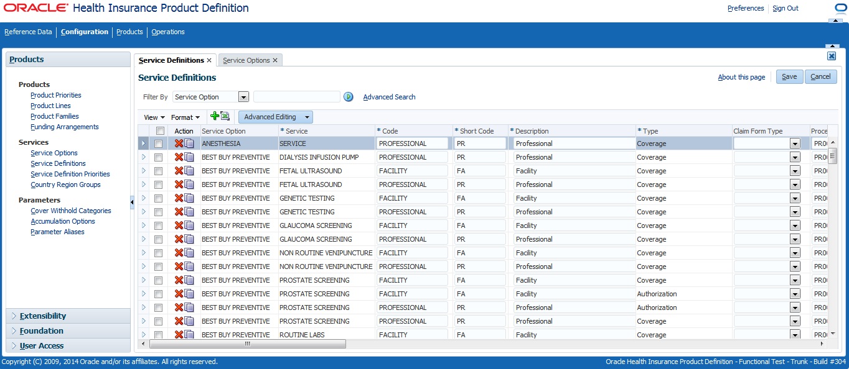849x369 pixels.
Task: Cancel the current changes
Action: pos(820,77)
